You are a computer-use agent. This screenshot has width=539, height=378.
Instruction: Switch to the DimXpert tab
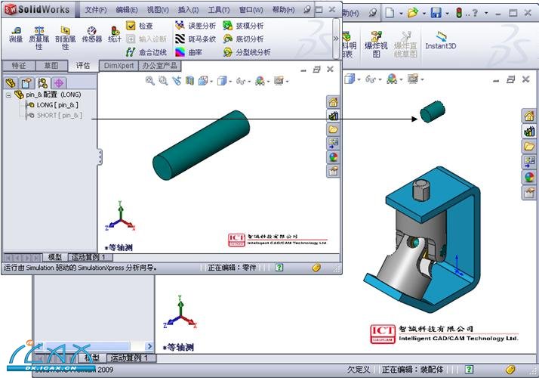point(119,66)
